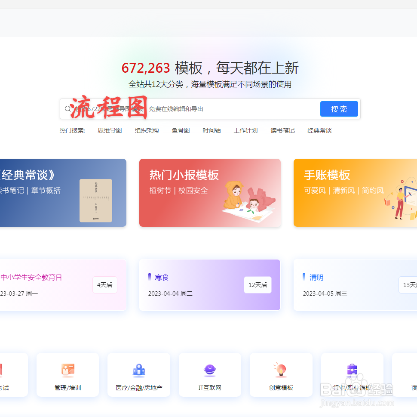Open the 热门小报模板 banner
The width and height of the screenshot is (417, 417).
tap(210, 193)
